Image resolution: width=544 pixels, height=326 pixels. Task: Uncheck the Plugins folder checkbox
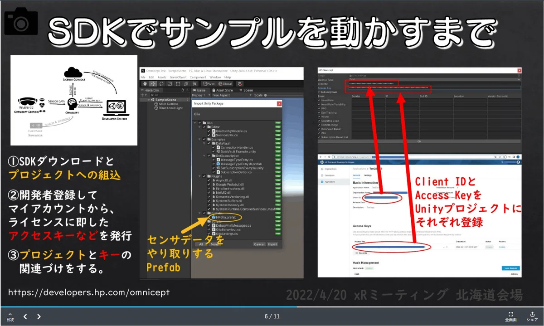[x=204, y=176]
